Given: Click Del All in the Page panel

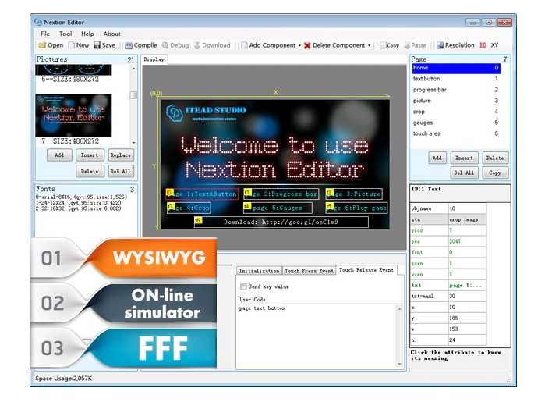Looking at the screenshot, I should pyautogui.click(x=464, y=173).
